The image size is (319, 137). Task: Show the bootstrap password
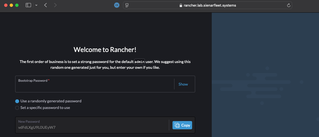tap(183, 84)
